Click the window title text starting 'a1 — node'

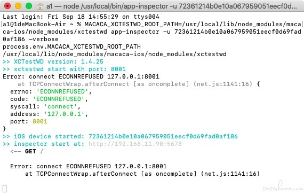point(172,6)
